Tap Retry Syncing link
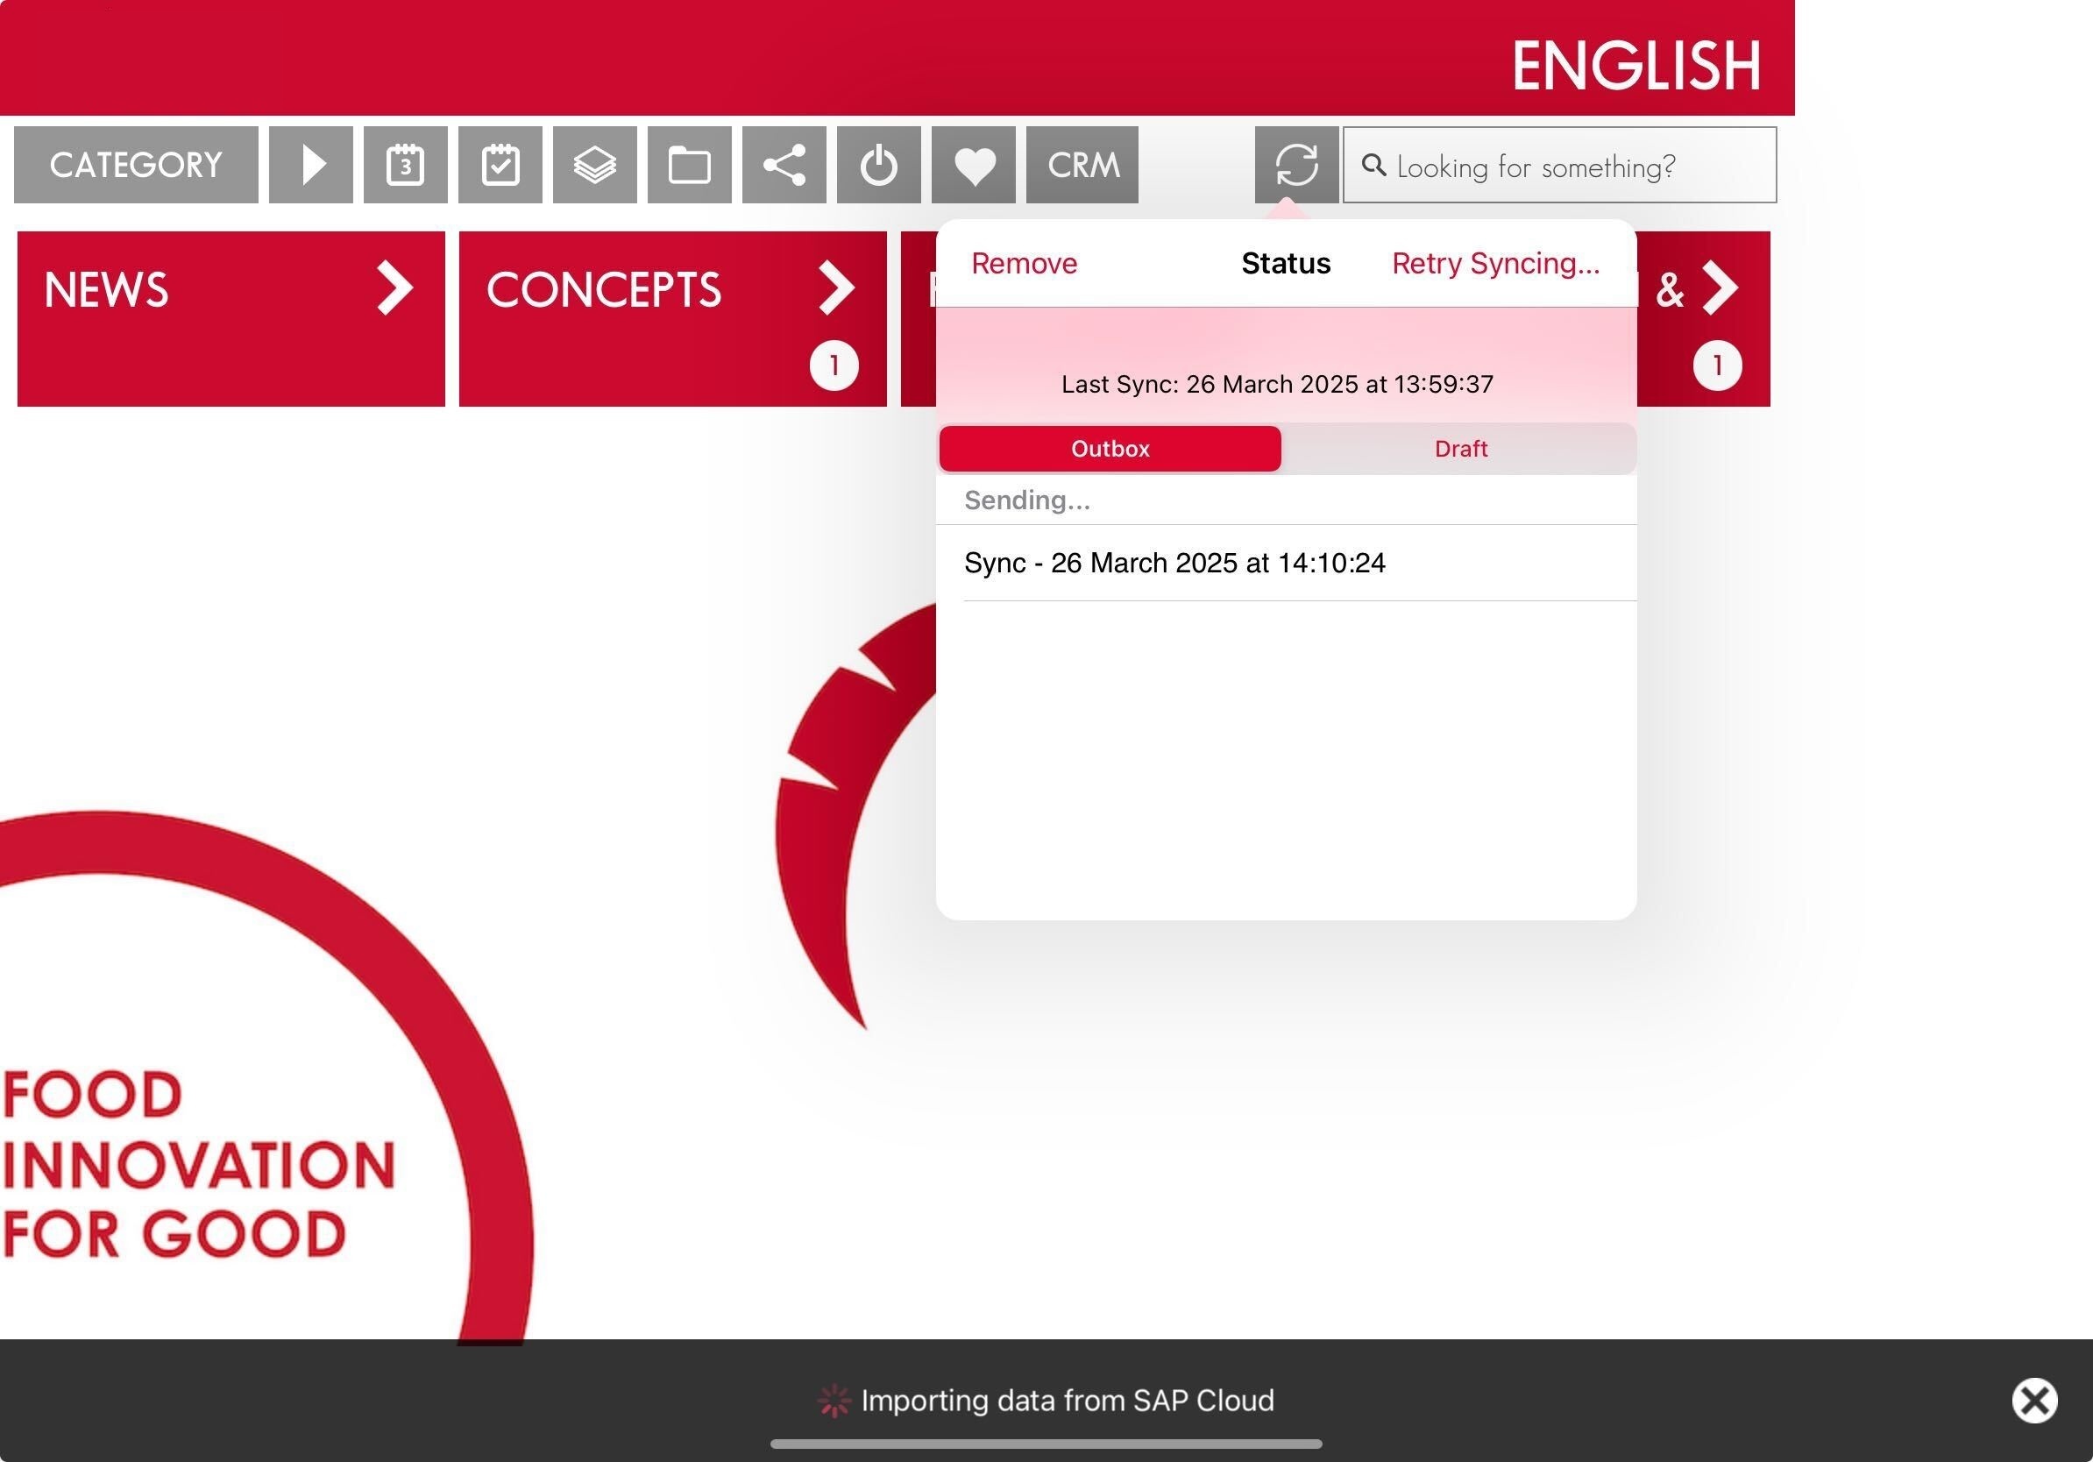2093x1462 pixels. [1495, 264]
